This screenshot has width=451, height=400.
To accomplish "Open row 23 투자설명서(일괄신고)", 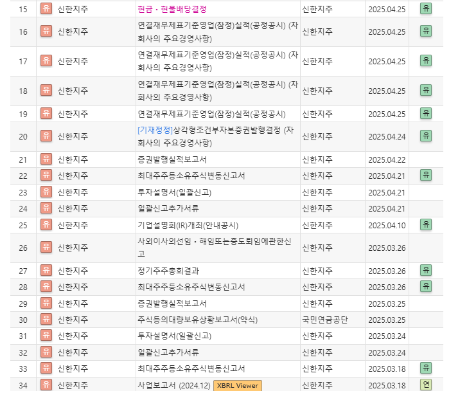I will 174,192.
